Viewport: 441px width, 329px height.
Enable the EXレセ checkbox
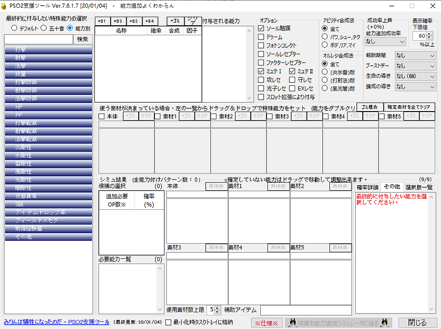292,89
